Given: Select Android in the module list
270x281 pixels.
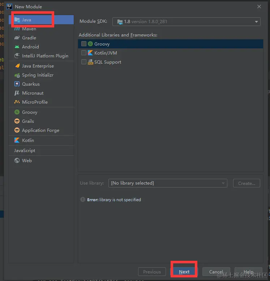Looking at the screenshot, I should (41, 47).
